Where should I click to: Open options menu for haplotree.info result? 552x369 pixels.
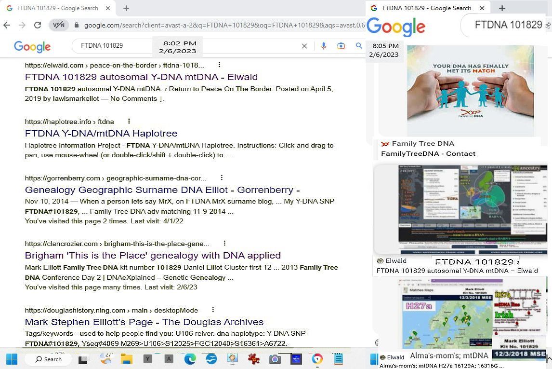pyautogui.click(x=129, y=121)
